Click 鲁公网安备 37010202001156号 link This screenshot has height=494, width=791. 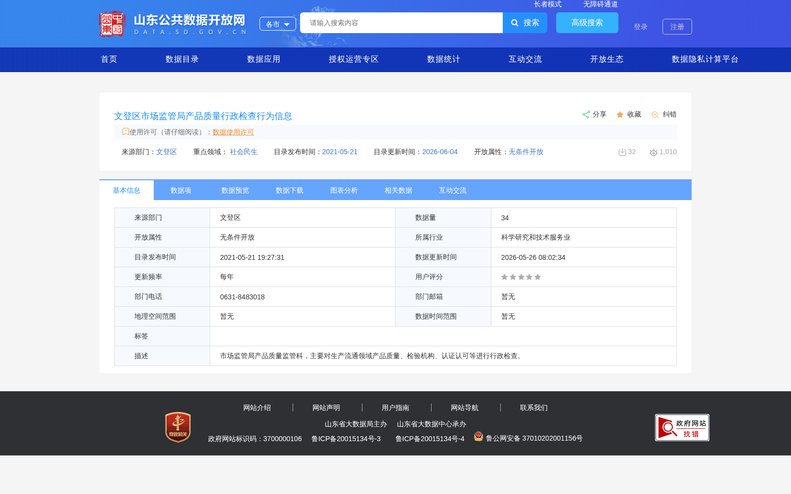[x=534, y=438]
